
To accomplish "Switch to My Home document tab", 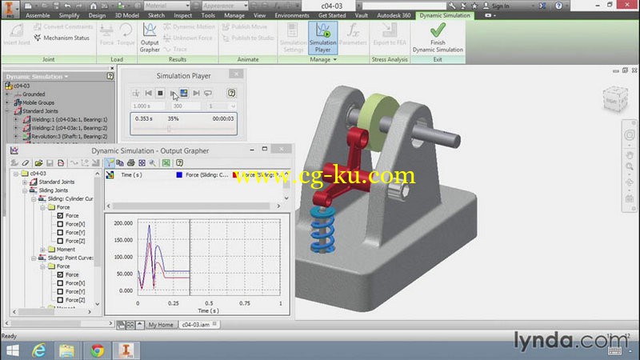I will click(x=161, y=325).
